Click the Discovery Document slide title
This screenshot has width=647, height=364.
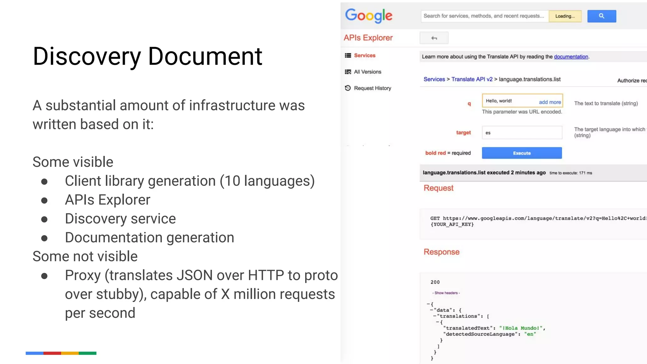click(148, 57)
